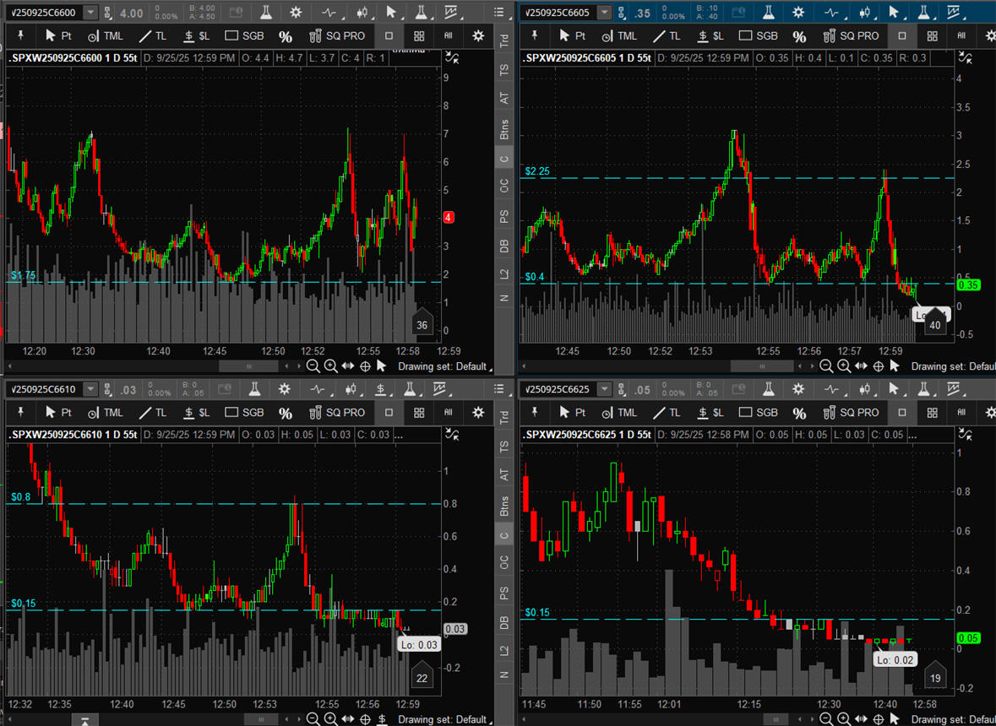This screenshot has width=996, height=726.
Task: Select the L2 tab in the lower side panel
Action: pyautogui.click(x=504, y=651)
